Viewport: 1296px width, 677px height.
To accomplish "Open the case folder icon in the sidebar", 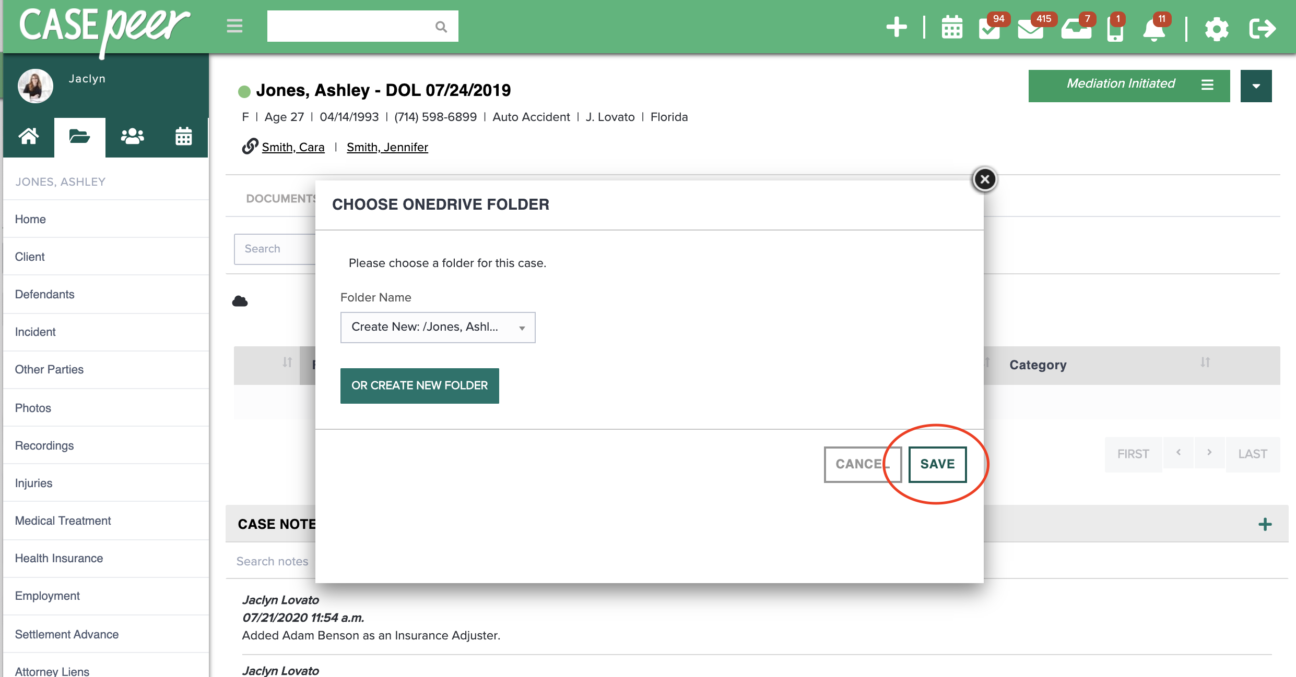I will pos(79,136).
